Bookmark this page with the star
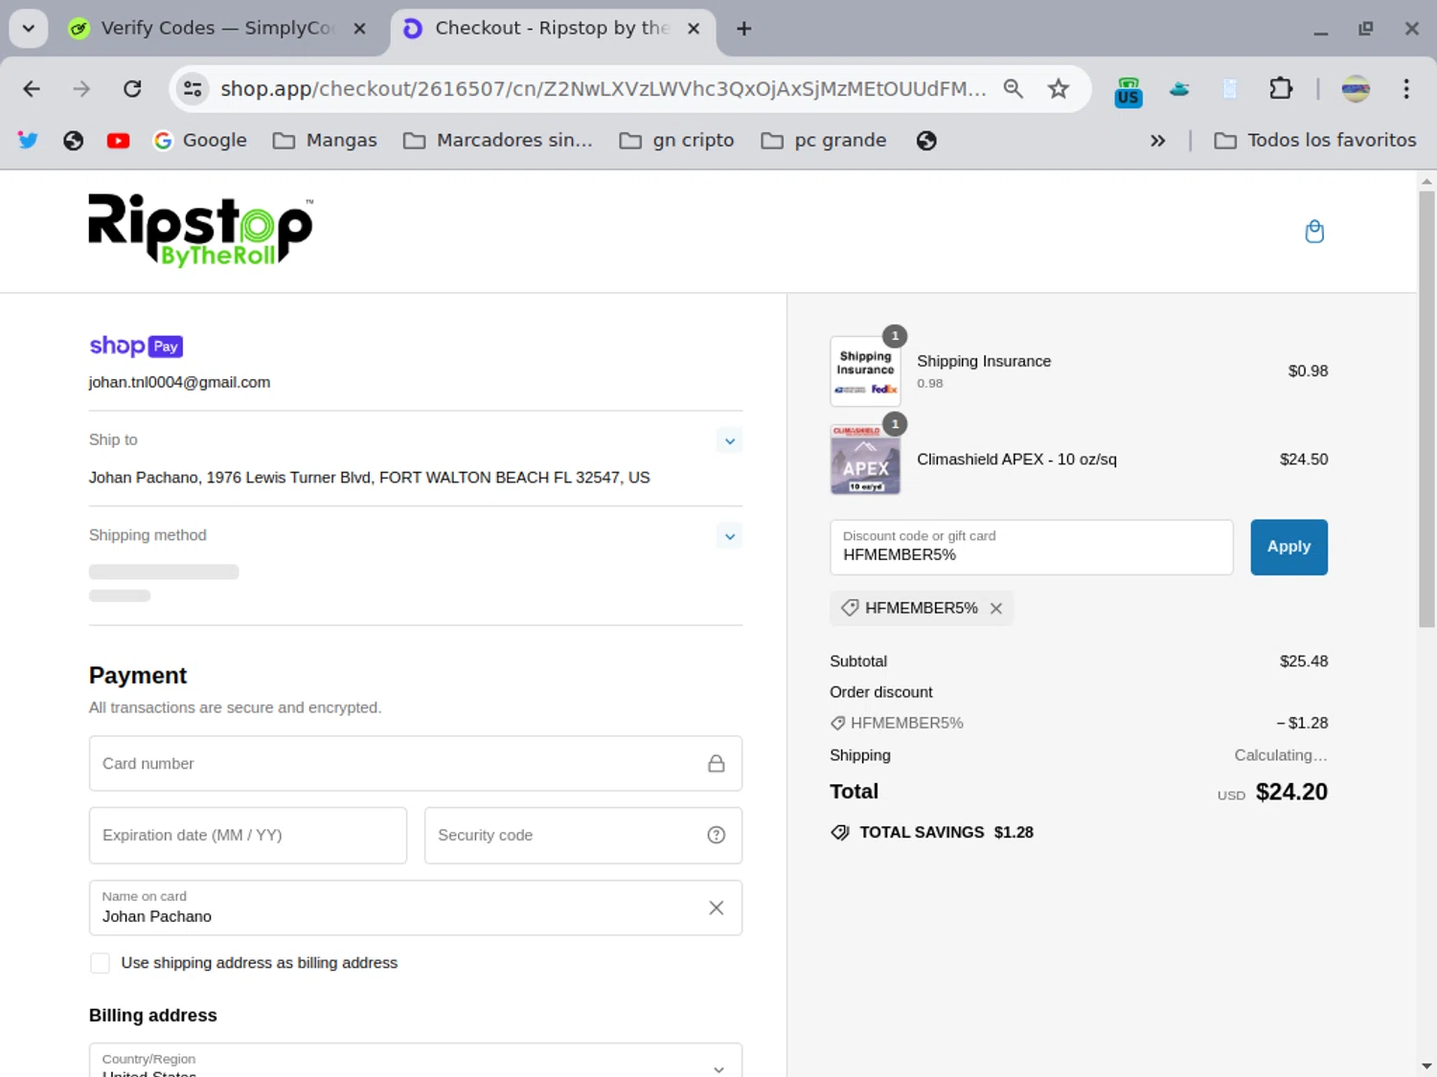The height and width of the screenshot is (1077, 1437). (x=1059, y=89)
